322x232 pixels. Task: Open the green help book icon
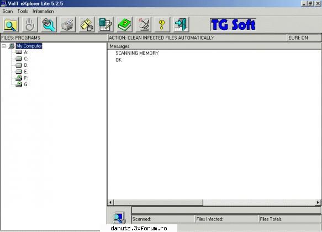click(x=124, y=25)
